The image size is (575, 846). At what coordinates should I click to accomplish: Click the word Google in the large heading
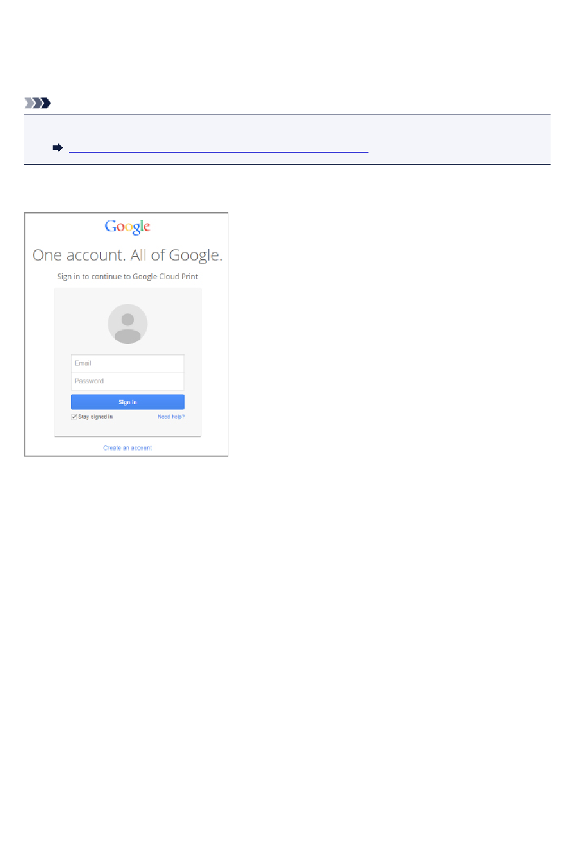pos(194,256)
